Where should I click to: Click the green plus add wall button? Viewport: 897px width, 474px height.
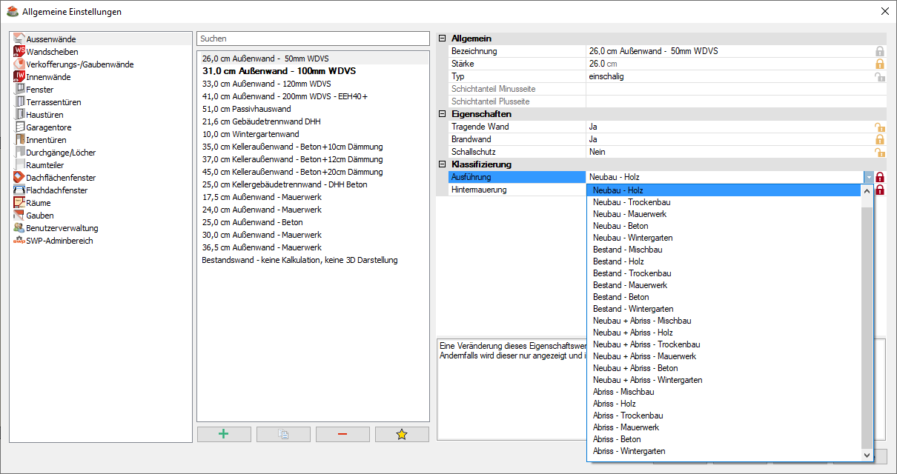(224, 435)
